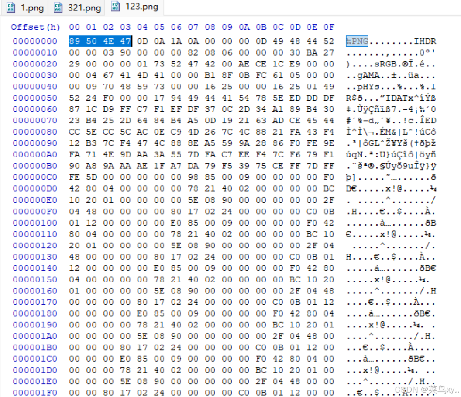Click byte 1A in row 00000000
461x397 pixels.
click(x=176, y=41)
